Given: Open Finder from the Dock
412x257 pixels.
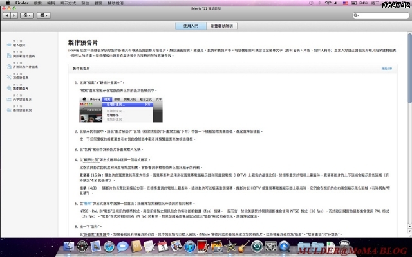Looking at the screenshot, I should pos(69,247).
